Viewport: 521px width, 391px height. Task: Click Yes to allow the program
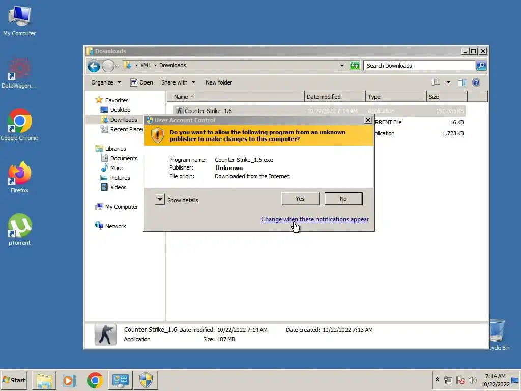[x=300, y=199]
